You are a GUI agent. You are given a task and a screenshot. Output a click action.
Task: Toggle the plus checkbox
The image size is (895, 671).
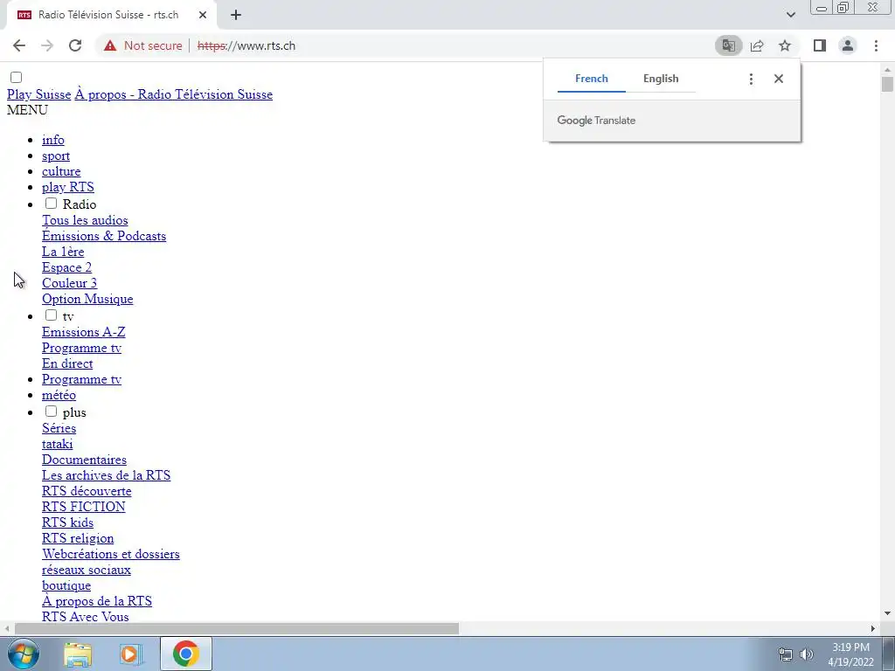(52, 411)
